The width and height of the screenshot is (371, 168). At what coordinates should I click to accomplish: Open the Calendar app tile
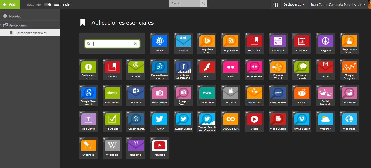point(302,43)
